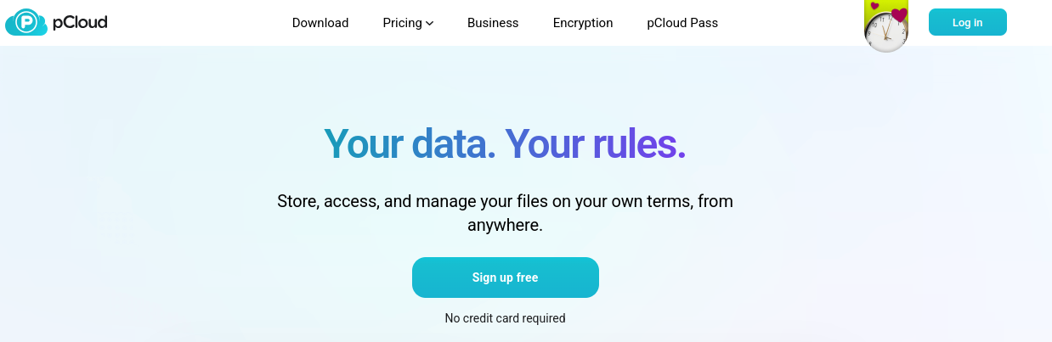Open the Pricing menu
The image size is (1052, 342).
pyautogui.click(x=402, y=23)
